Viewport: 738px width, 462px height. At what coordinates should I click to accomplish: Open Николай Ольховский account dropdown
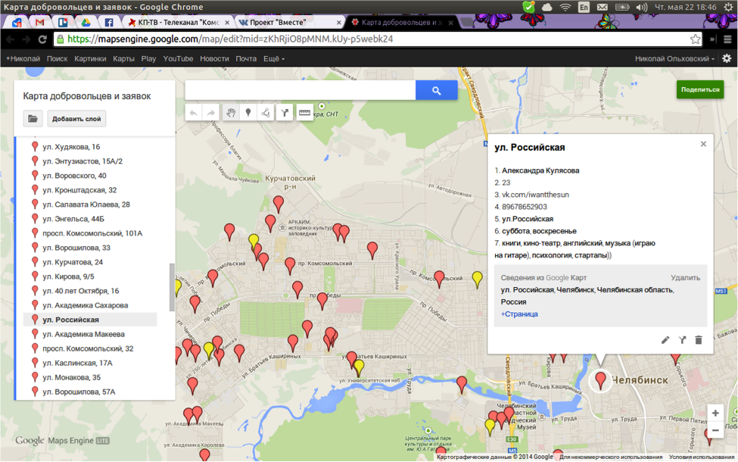click(674, 59)
